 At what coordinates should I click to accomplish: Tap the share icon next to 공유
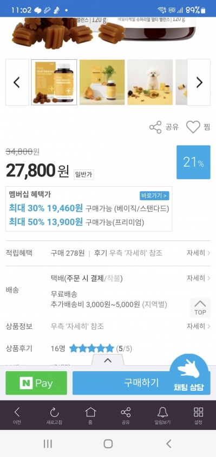155,127
